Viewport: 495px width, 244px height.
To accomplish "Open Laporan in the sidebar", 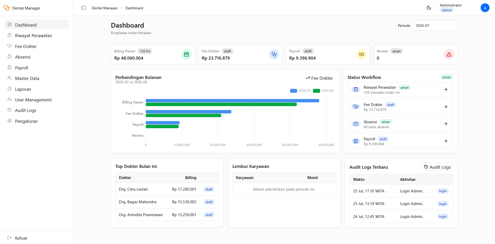I will tap(36, 89).
